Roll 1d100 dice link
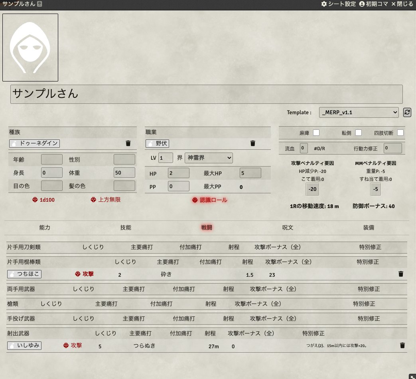 pyautogui.click(x=43, y=200)
